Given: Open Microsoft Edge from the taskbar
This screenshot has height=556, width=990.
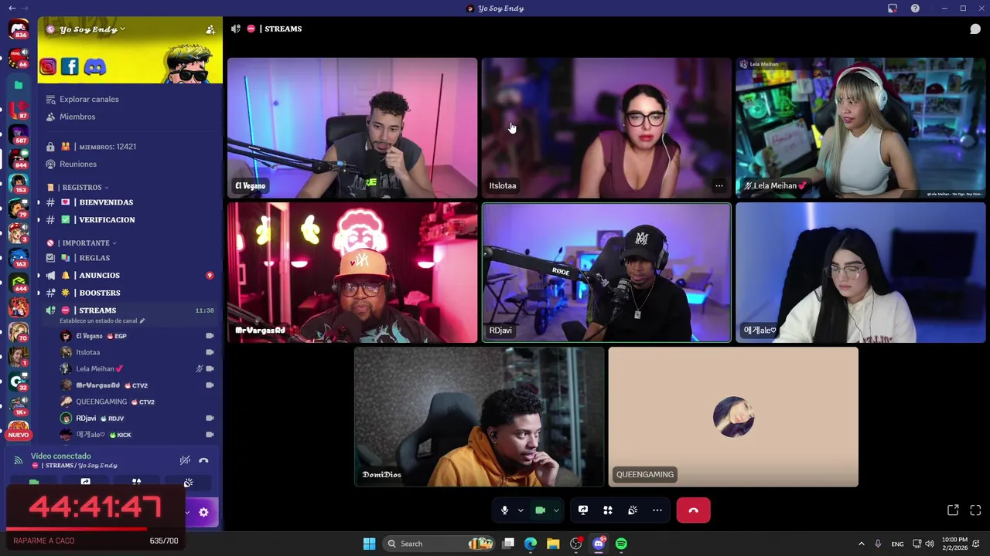Looking at the screenshot, I should coord(531,544).
